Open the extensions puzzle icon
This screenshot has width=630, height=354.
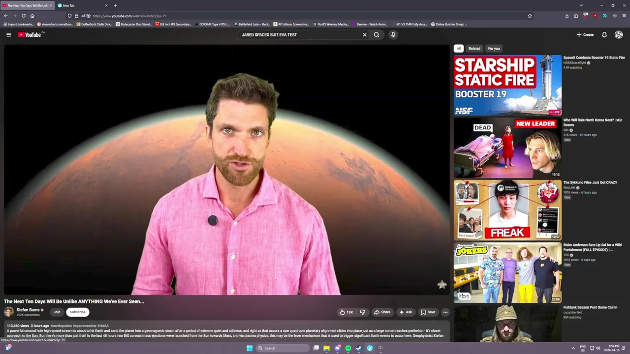pos(576,16)
